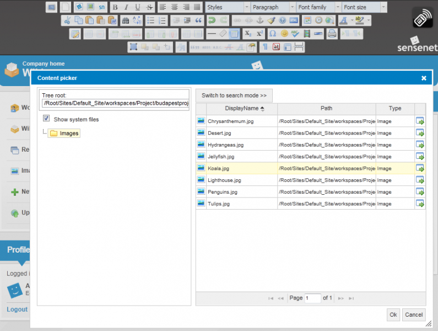Toggle center alignment
Viewport: 438px width, 331px height.
[174, 7]
